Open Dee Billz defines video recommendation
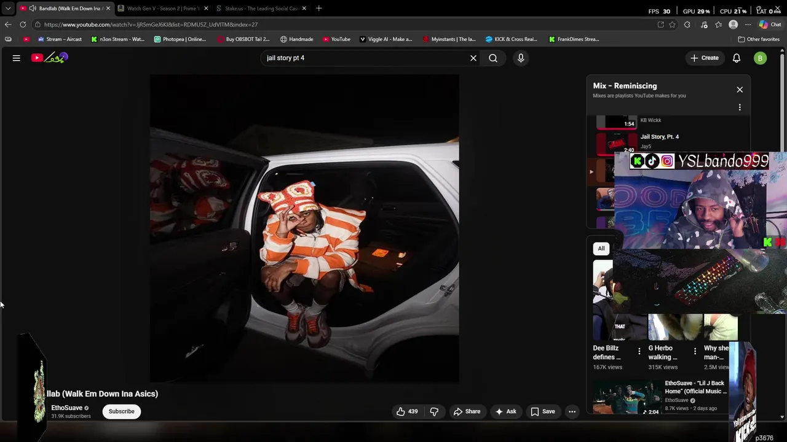Viewport: 787px width, 442px height. (x=607, y=352)
